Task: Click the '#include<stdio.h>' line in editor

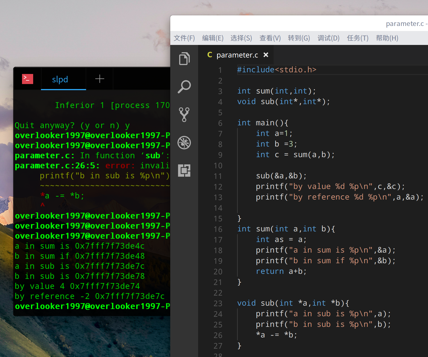Action: coord(277,70)
